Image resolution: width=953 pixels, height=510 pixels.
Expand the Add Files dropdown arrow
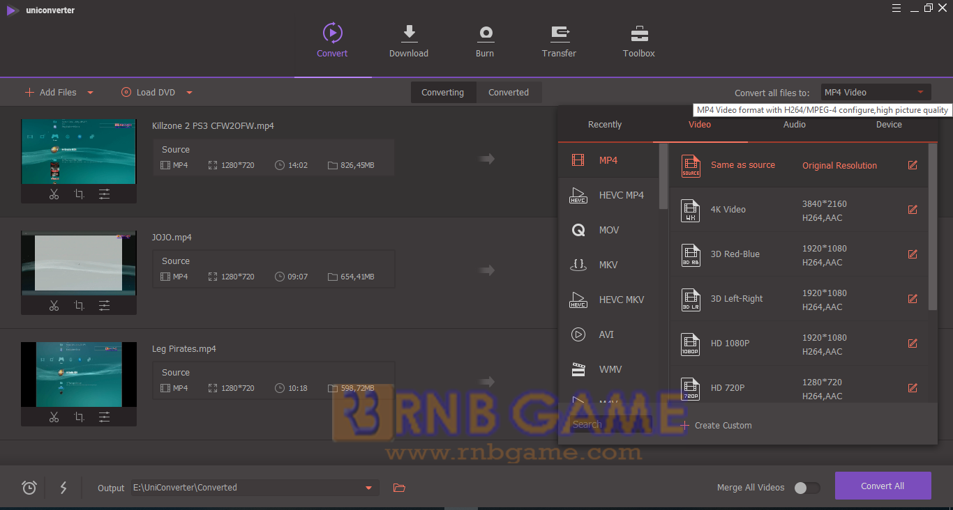(90, 93)
